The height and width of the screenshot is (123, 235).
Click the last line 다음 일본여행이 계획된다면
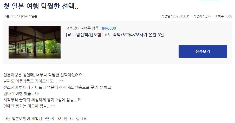click(46, 119)
